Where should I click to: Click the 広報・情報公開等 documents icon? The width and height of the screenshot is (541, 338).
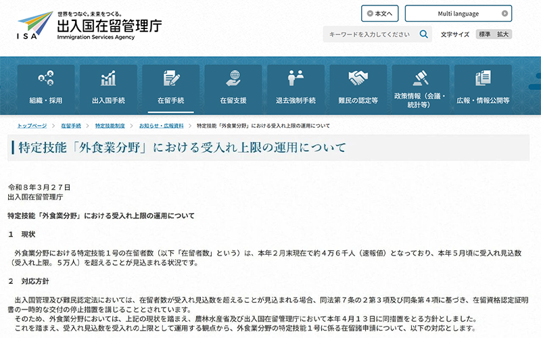pyautogui.click(x=483, y=78)
